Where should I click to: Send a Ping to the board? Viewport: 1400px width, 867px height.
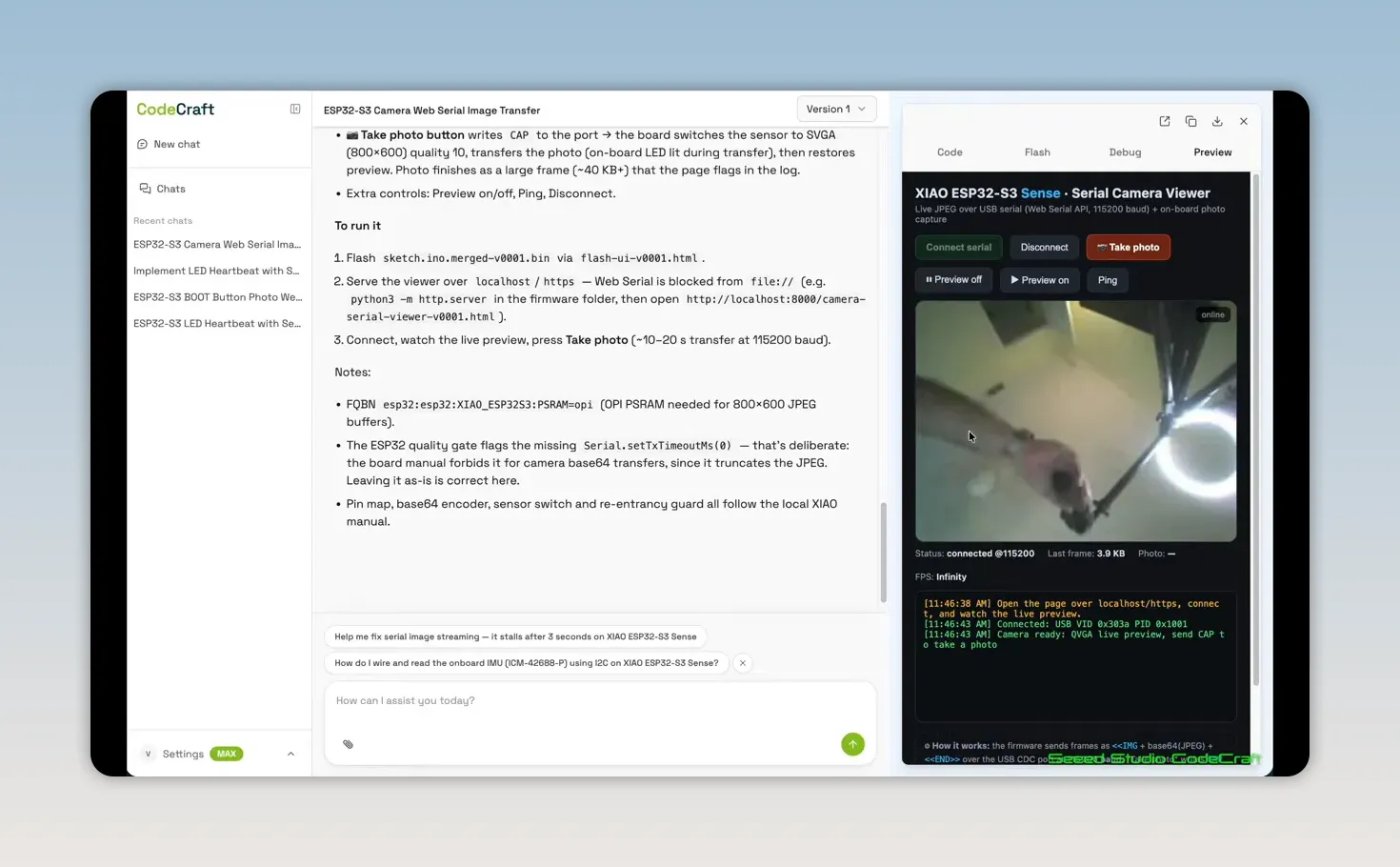pos(1108,280)
